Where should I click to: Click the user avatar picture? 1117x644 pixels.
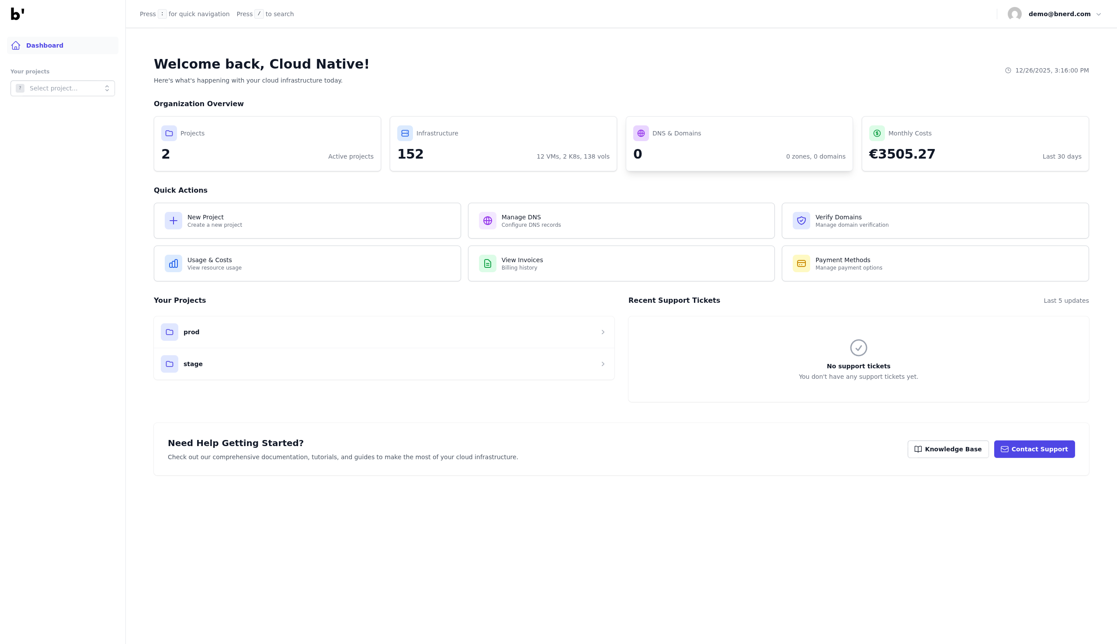click(x=1014, y=14)
